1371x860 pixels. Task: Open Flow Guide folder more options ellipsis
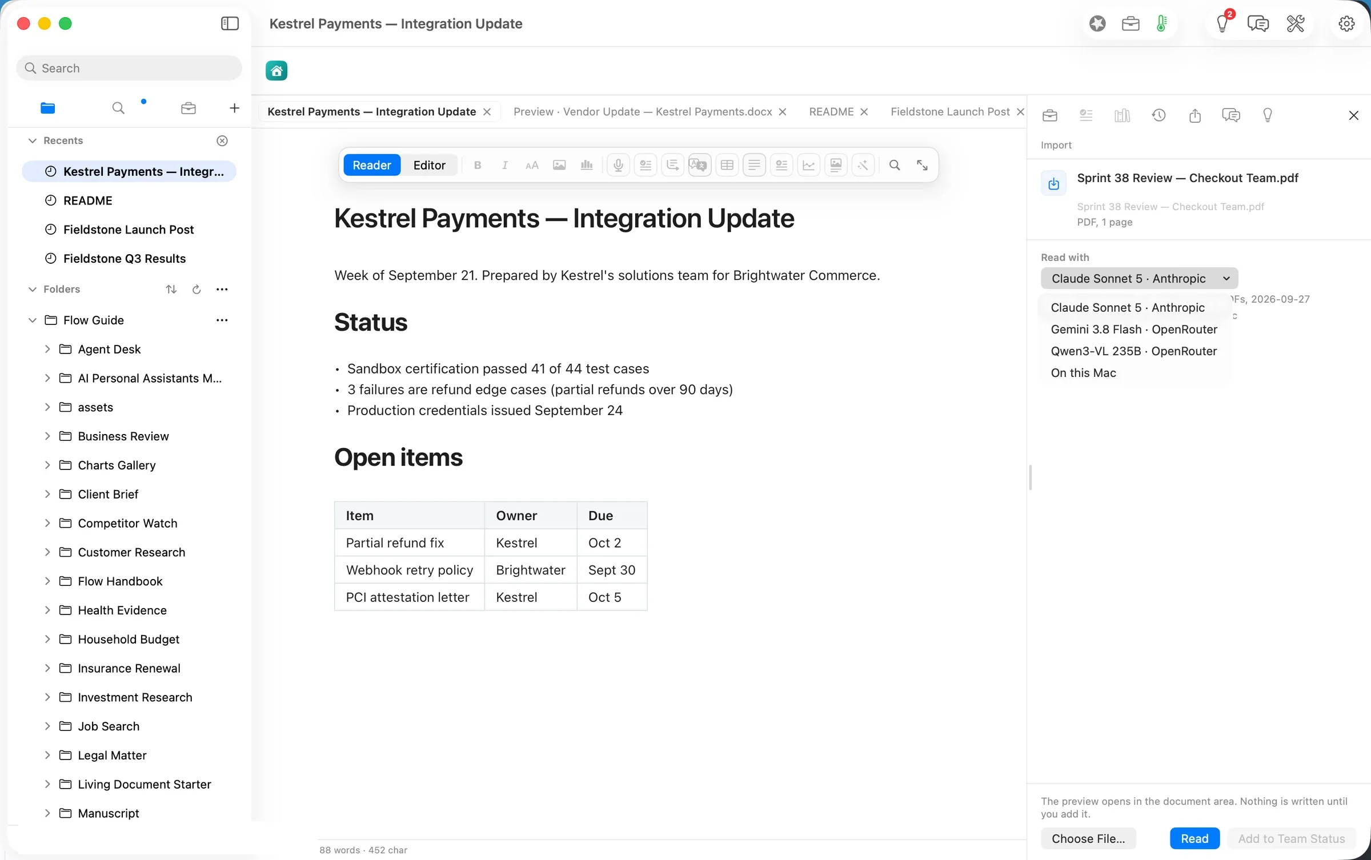222,320
